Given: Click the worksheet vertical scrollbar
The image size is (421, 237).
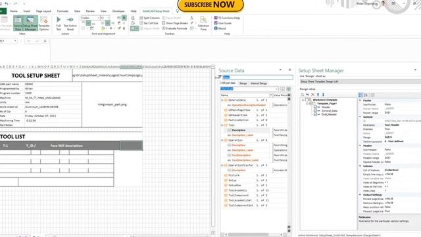Looking at the screenshot, I should coord(213,149).
